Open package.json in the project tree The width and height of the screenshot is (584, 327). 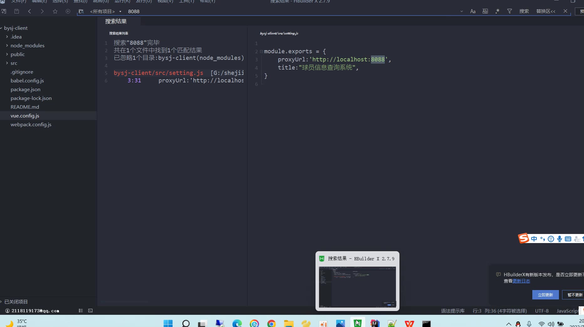[x=25, y=89]
